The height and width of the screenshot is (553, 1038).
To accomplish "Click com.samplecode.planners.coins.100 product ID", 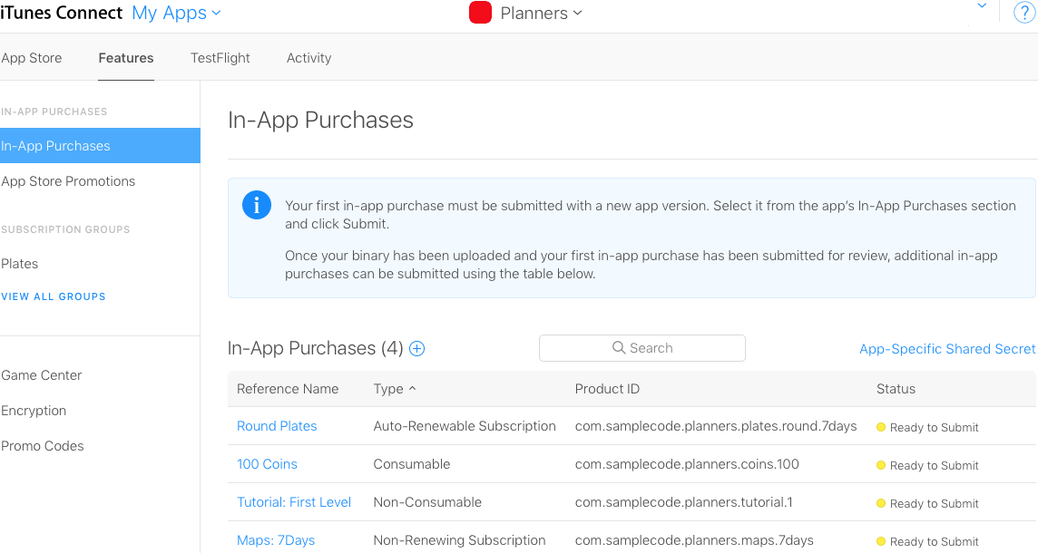I will pyautogui.click(x=687, y=463).
